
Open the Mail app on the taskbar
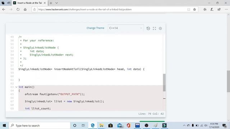click(120, 125)
